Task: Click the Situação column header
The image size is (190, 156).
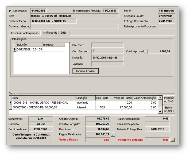Action: click(x=86, y=98)
